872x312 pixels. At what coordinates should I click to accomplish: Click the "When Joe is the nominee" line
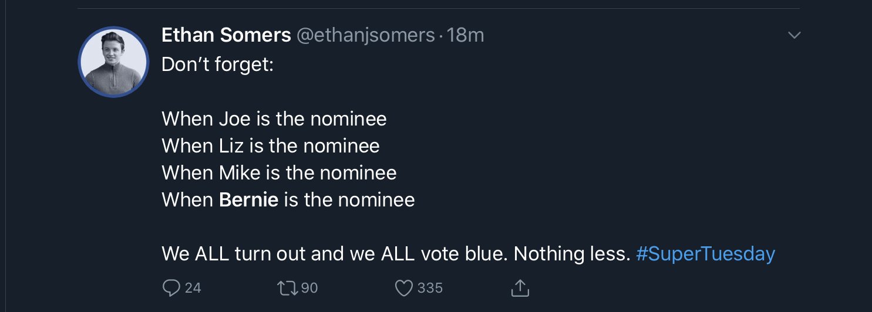coord(274,119)
